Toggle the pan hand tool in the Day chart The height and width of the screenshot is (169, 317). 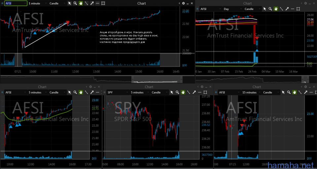pyautogui.click(x=276, y=9)
